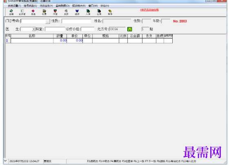This screenshot has height=165, width=229.
Task: Click the 单位 column header
Action: [87, 36]
